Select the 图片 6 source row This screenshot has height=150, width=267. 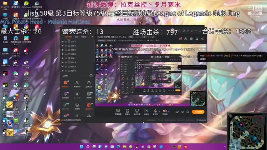(x=77, y=62)
